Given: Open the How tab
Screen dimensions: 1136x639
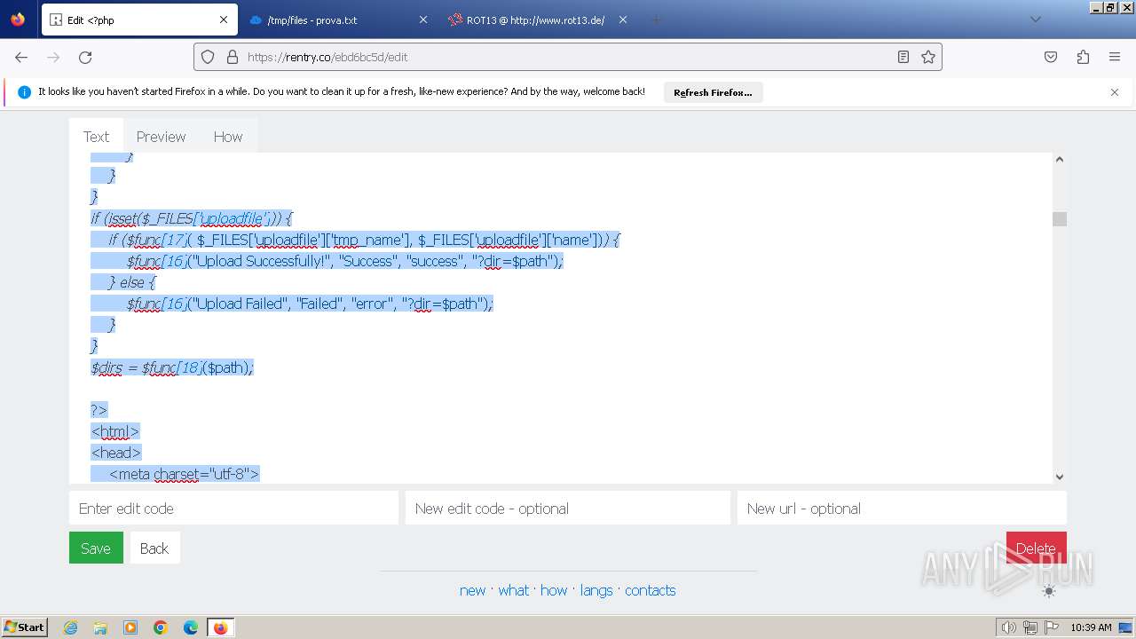Looking at the screenshot, I should (227, 137).
